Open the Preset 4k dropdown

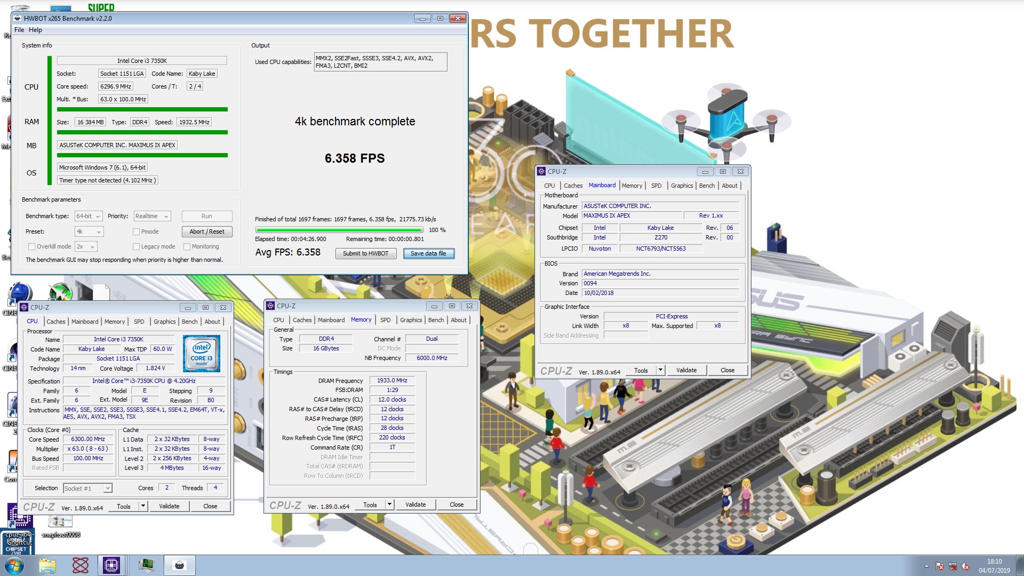pos(89,231)
